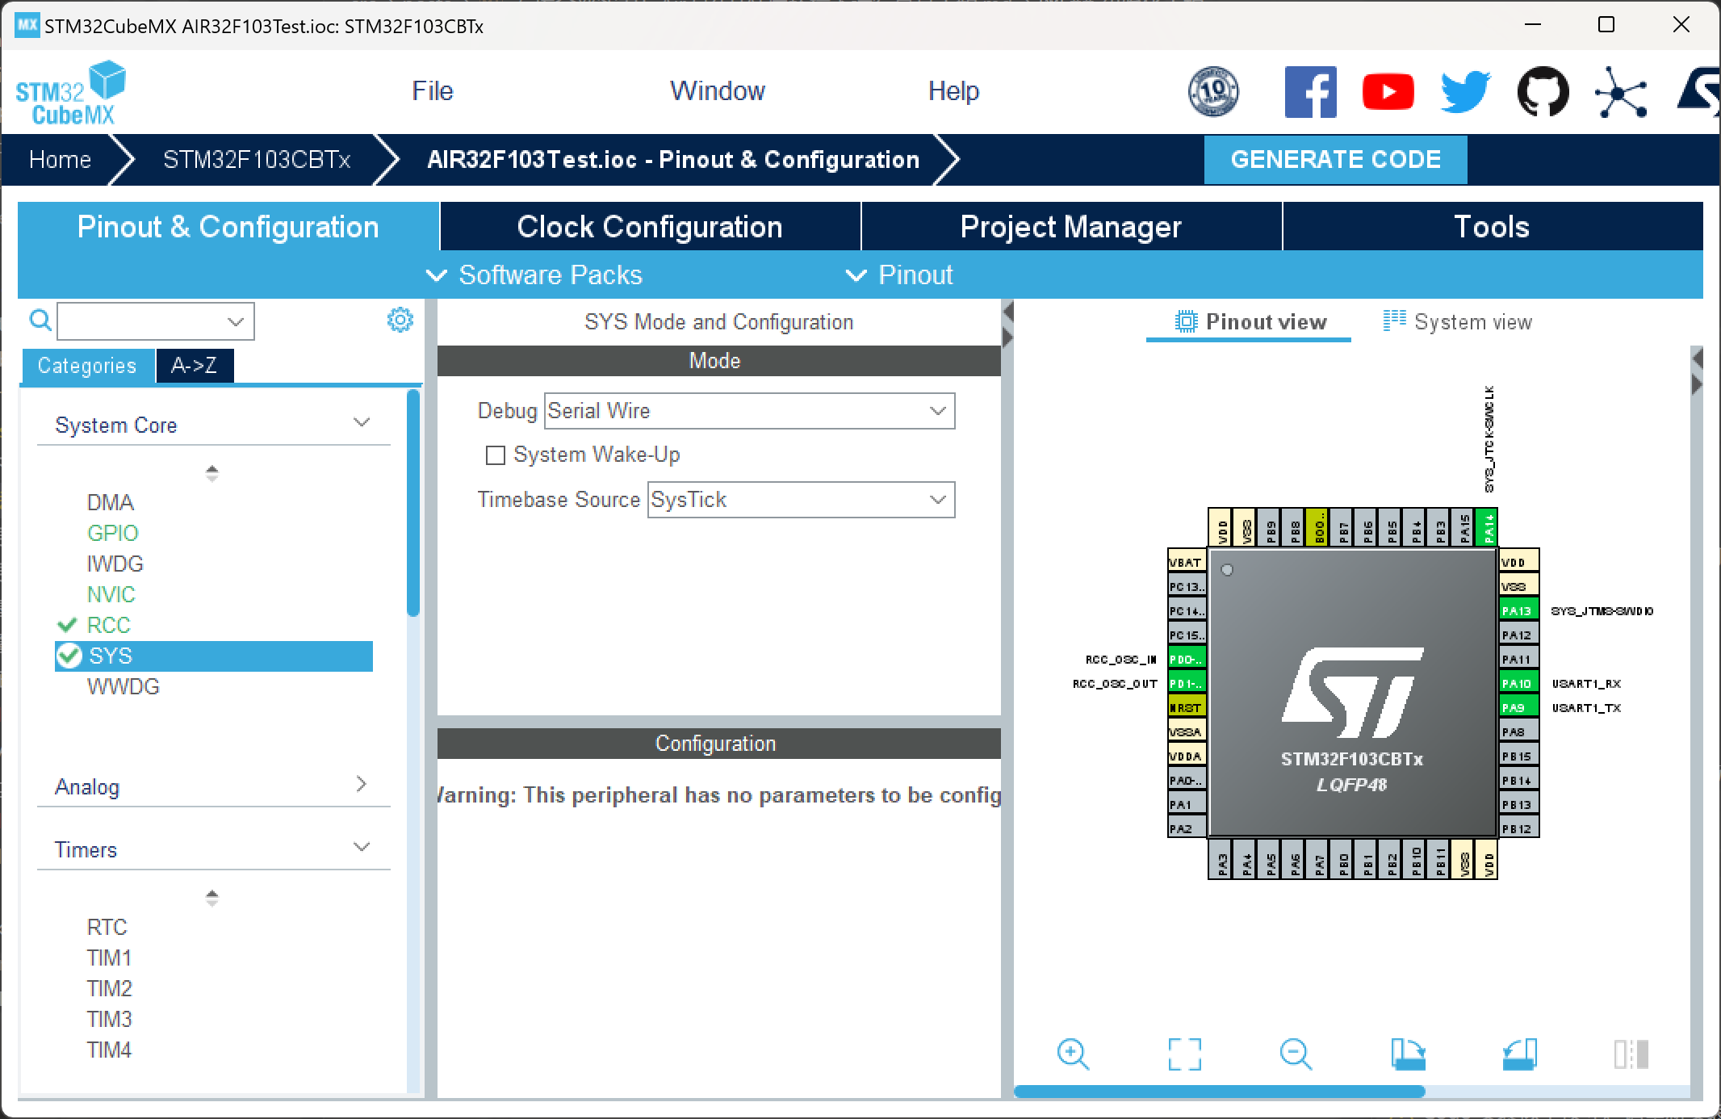
Task: Click the GENERATE CODE button
Action: pos(1335,160)
